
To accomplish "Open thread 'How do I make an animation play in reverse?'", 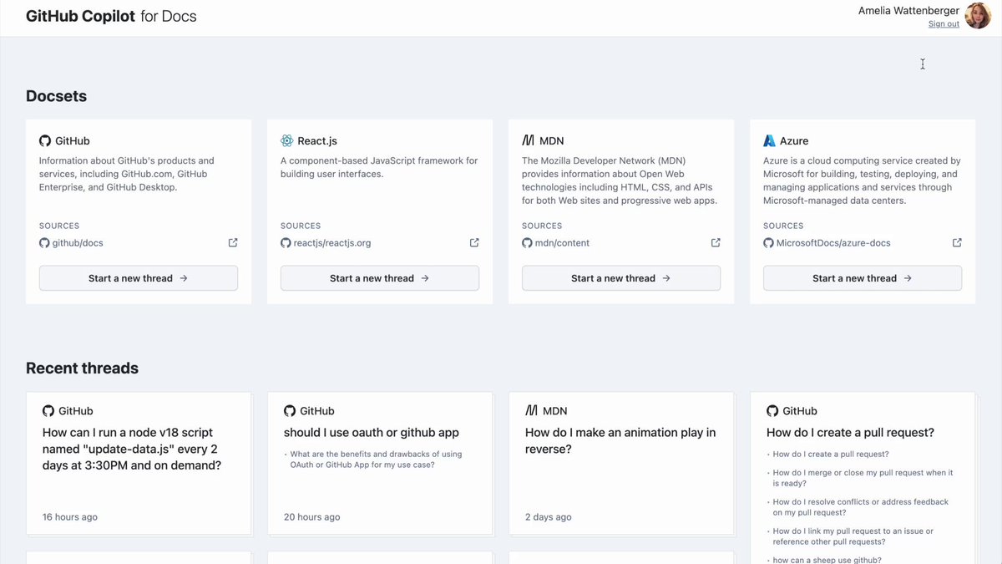I will (x=620, y=440).
